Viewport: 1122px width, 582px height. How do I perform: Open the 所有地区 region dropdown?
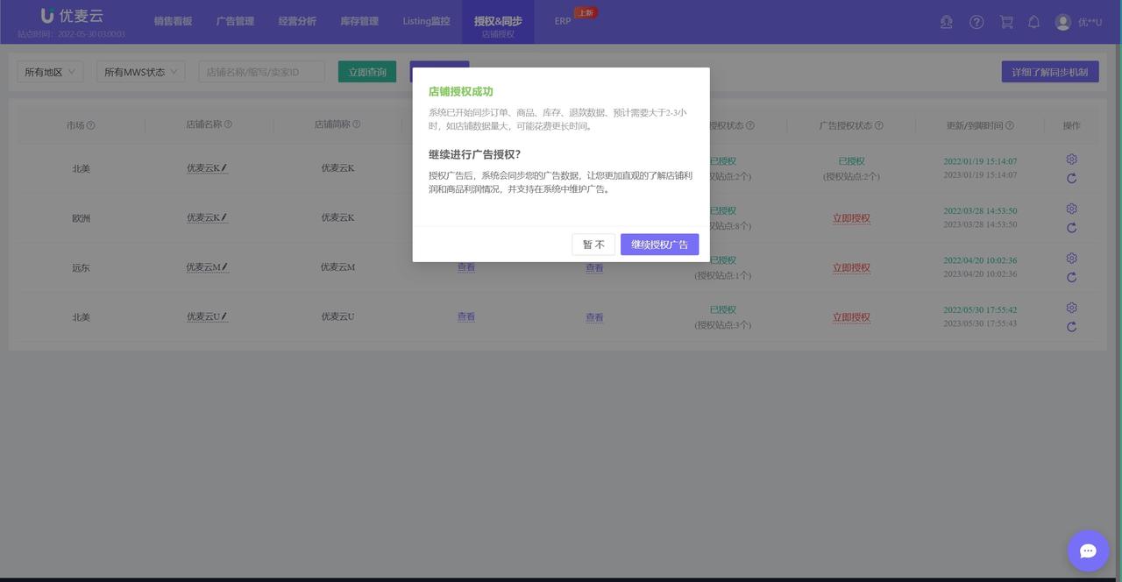50,71
